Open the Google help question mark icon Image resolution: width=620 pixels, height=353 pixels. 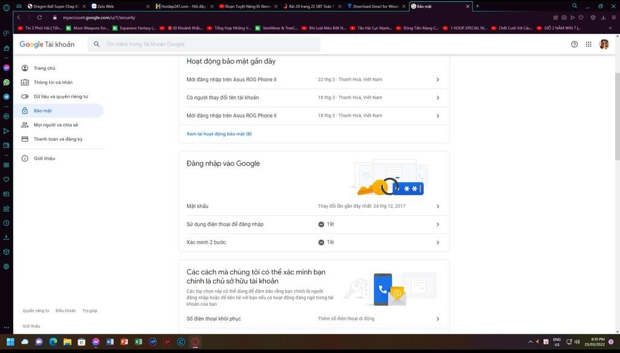coord(574,44)
